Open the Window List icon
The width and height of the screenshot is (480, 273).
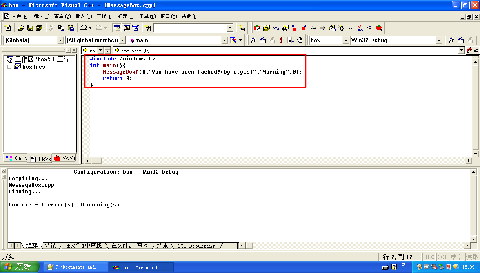coord(136,28)
